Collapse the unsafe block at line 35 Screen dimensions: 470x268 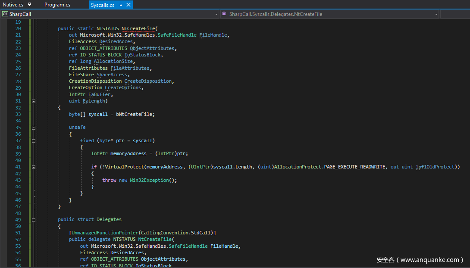click(x=34, y=128)
